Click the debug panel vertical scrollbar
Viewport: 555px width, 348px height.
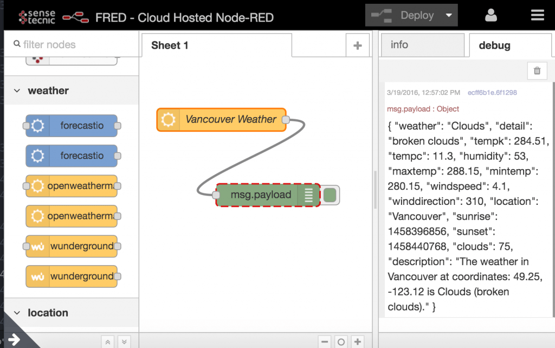553,199
